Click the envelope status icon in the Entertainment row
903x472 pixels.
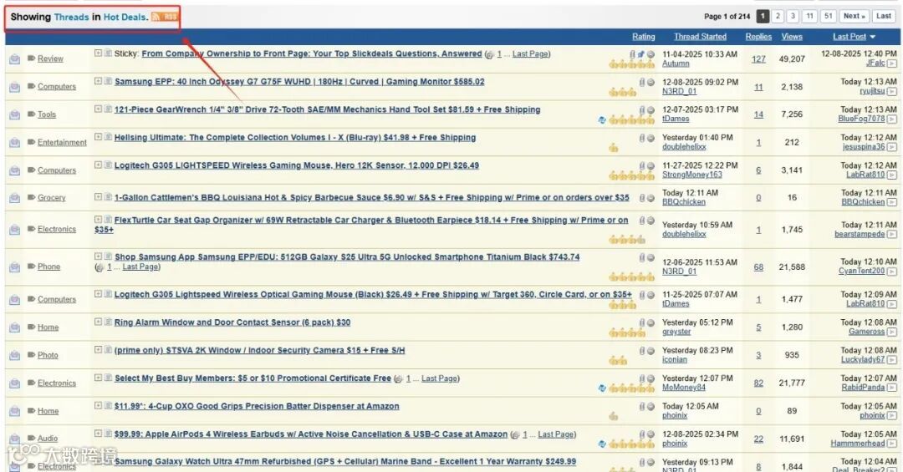[x=14, y=143]
